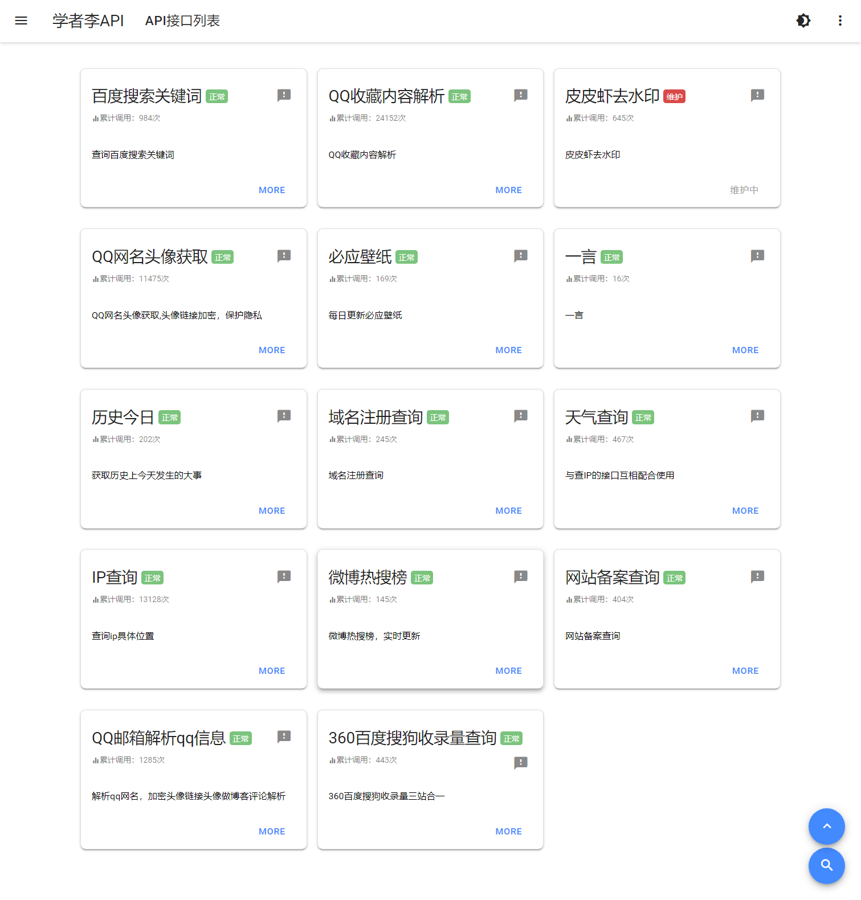
Task: Open feedback icon on 域名注册查询 card
Action: pyautogui.click(x=521, y=416)
